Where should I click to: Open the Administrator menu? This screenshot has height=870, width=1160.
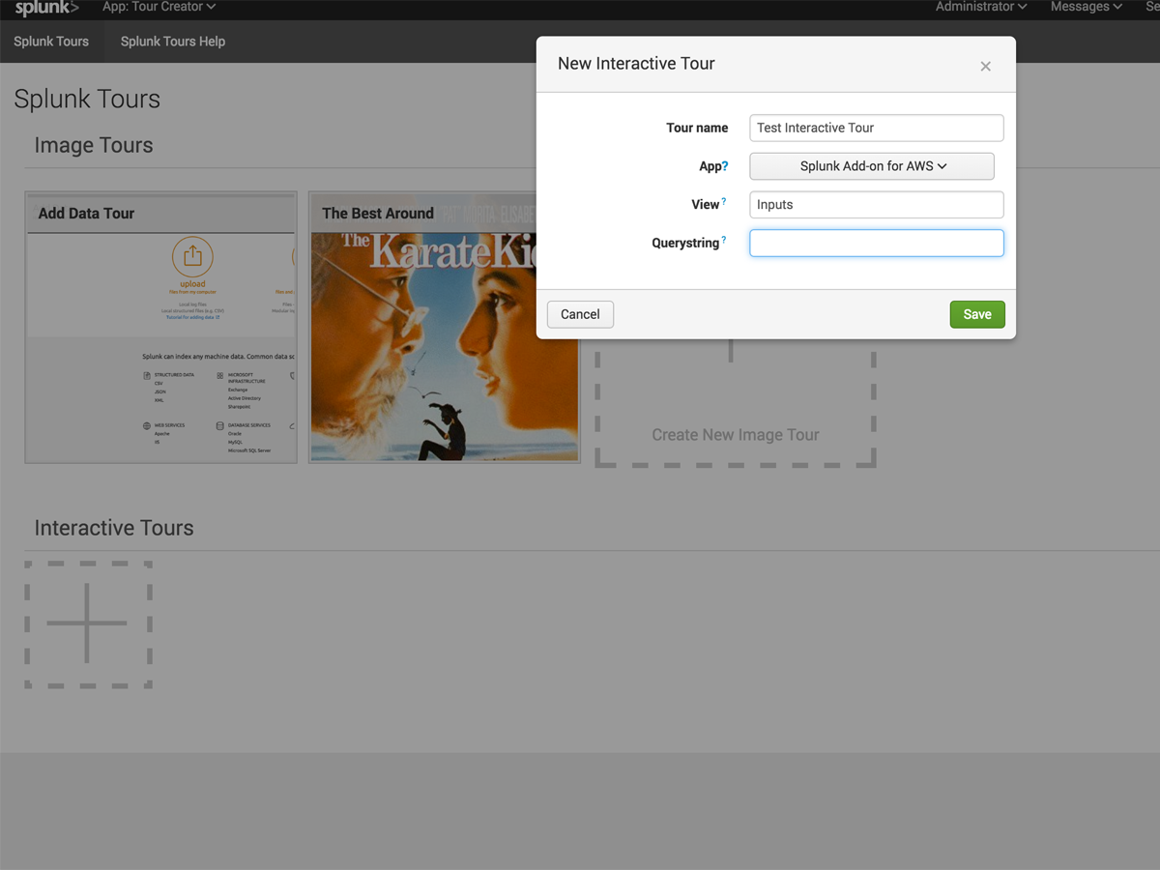[x=981, y=7]
